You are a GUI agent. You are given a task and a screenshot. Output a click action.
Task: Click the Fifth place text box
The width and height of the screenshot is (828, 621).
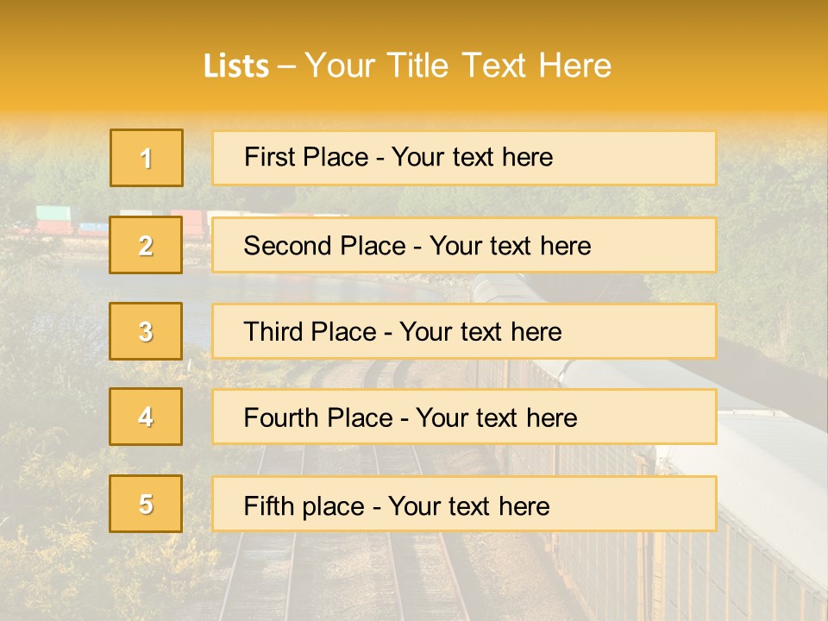pos(464,504)
